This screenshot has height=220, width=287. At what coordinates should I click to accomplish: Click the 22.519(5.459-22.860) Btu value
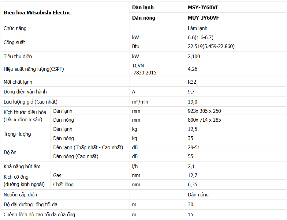point(211,46)
